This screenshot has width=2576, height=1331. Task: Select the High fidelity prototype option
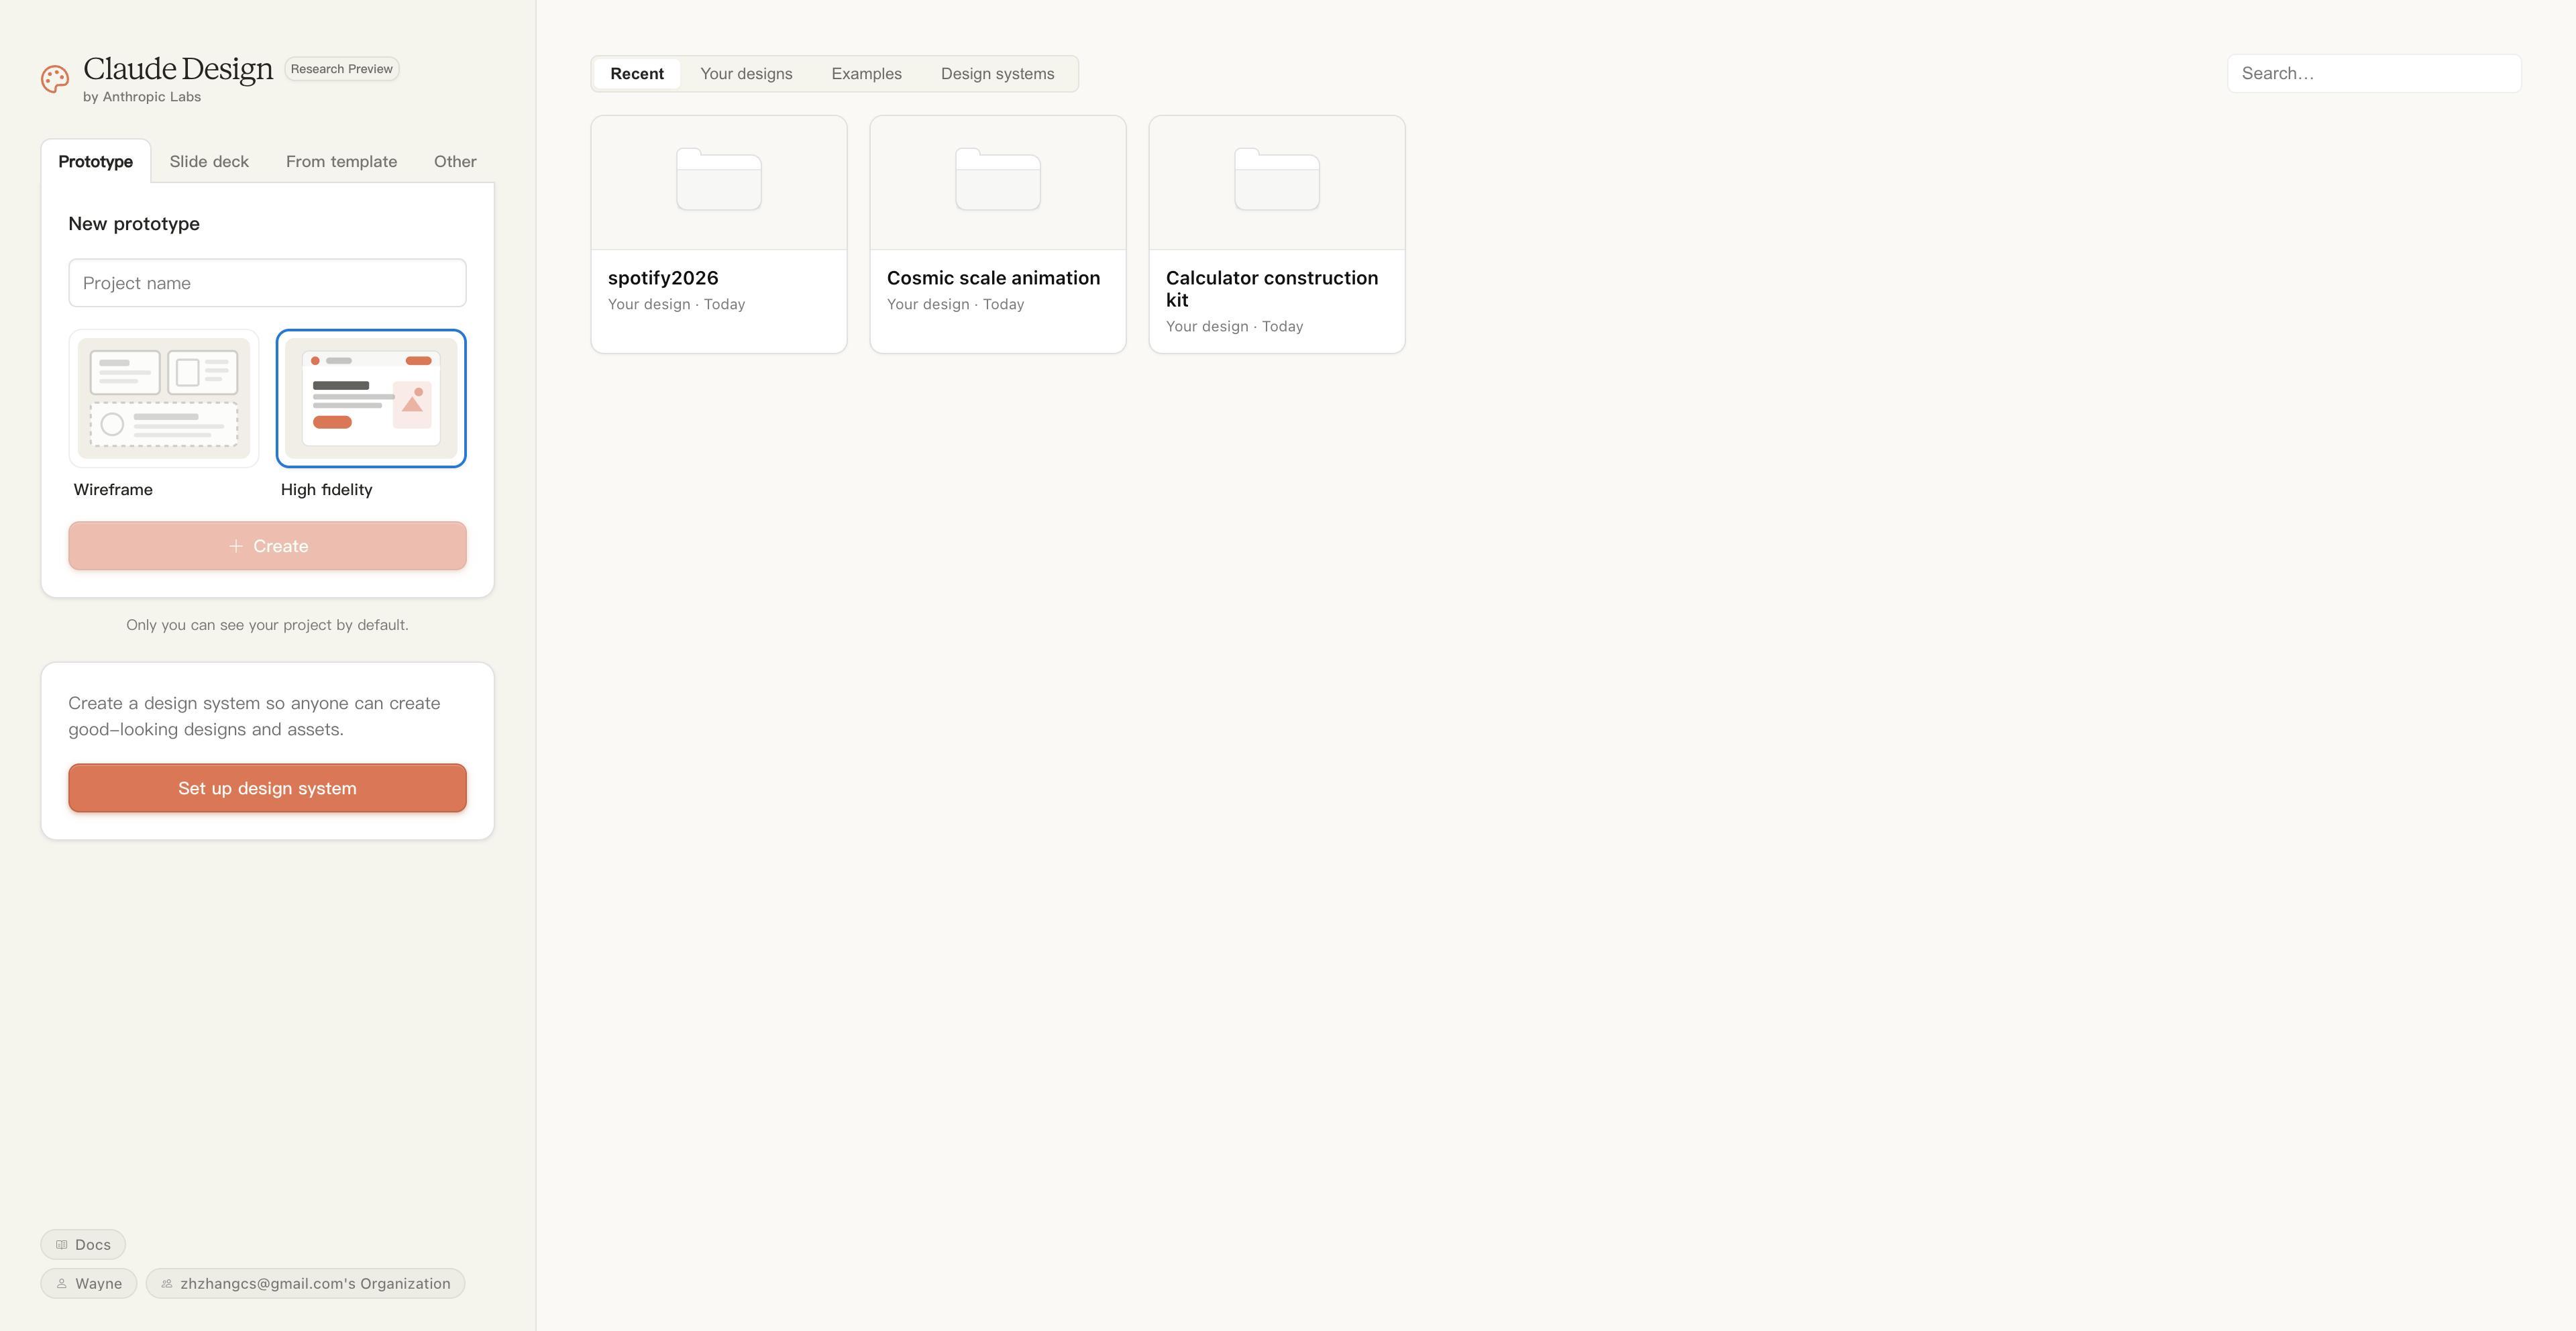click(371, 398)
